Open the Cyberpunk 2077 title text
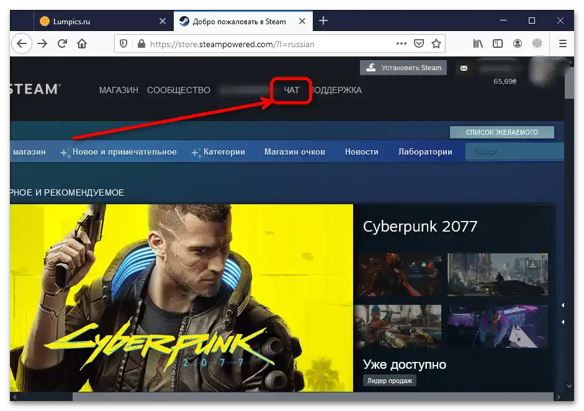This screenshot has width=584, height=411. (420, 227)
